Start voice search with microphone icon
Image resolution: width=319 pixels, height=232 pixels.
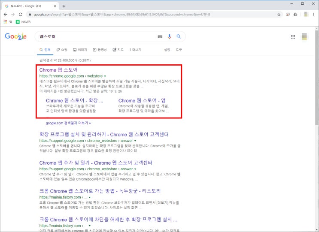tap(169, 36)
